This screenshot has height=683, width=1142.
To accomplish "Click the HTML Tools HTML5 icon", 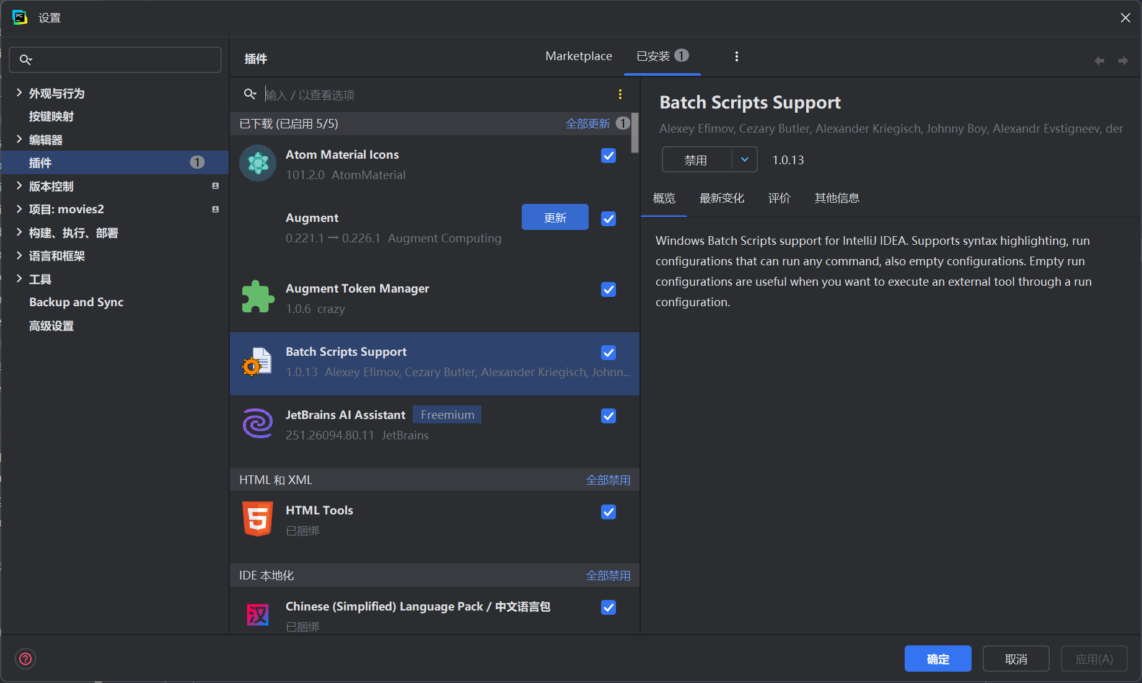I will (x=258, y=519).
